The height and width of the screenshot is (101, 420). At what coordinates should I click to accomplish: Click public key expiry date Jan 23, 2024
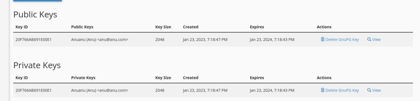(272, 40)
